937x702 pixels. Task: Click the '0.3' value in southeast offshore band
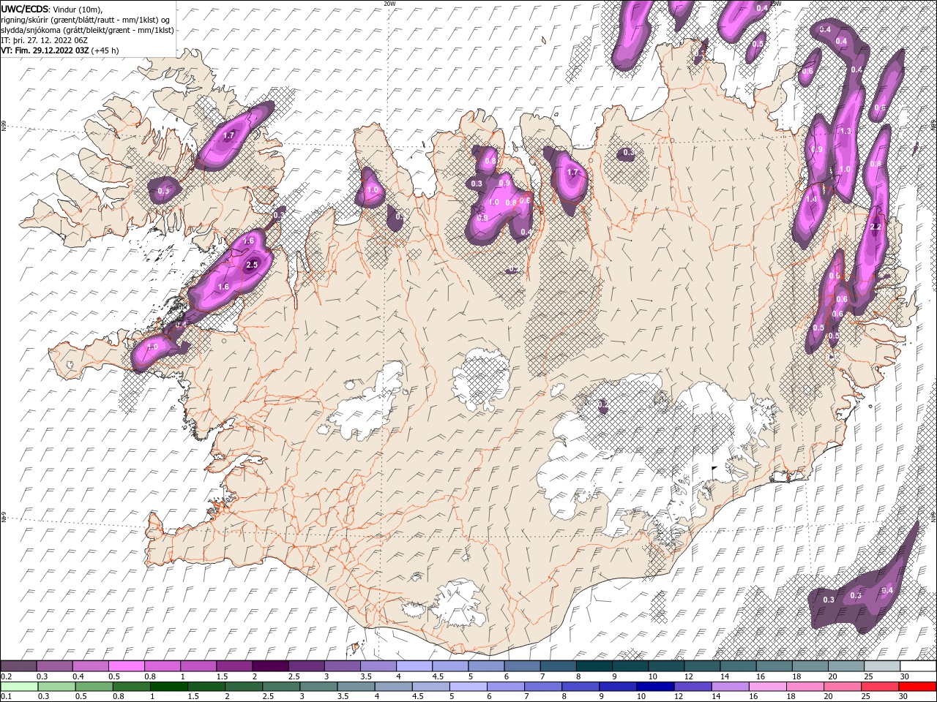[x=829, y=600]
